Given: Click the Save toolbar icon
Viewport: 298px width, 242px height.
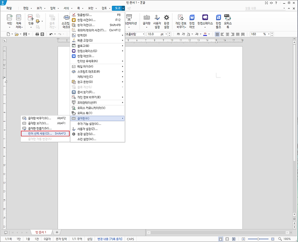Looking at the screenshot, I should point(25,34).
